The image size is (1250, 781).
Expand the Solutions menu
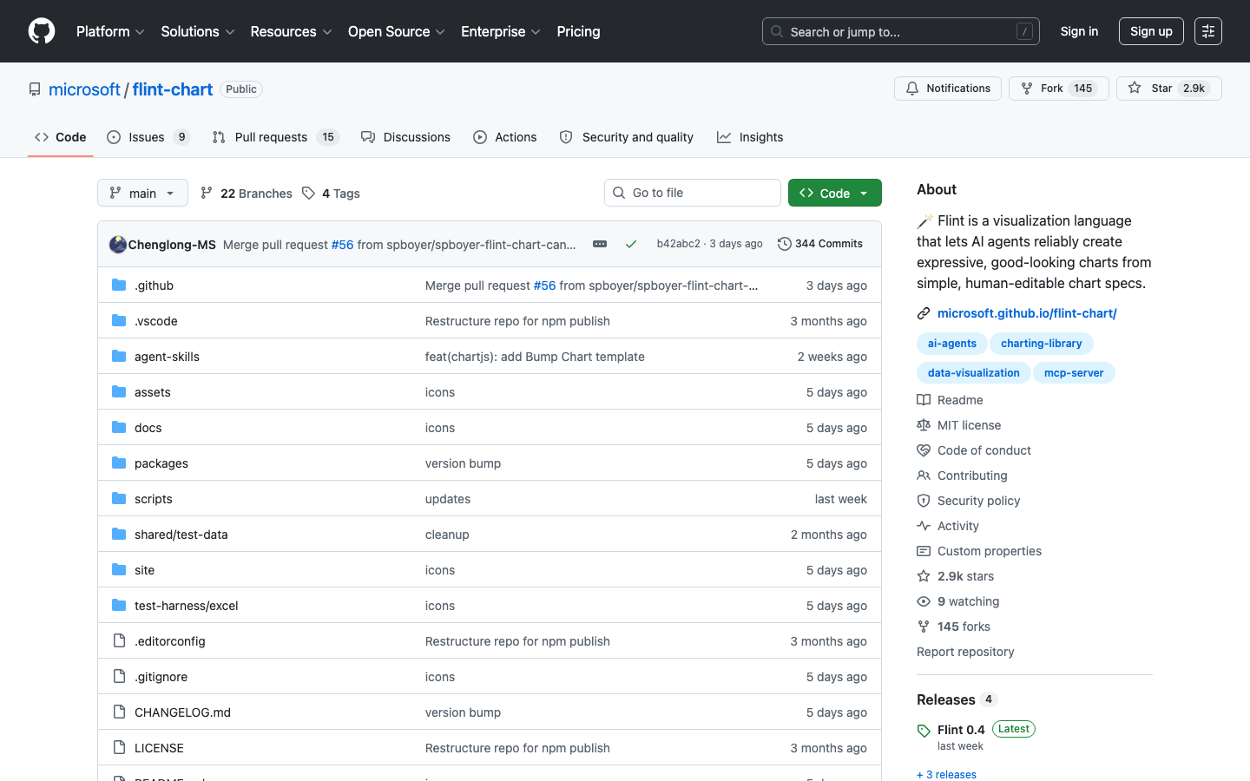pyautogui.click(x=198, y=31)
